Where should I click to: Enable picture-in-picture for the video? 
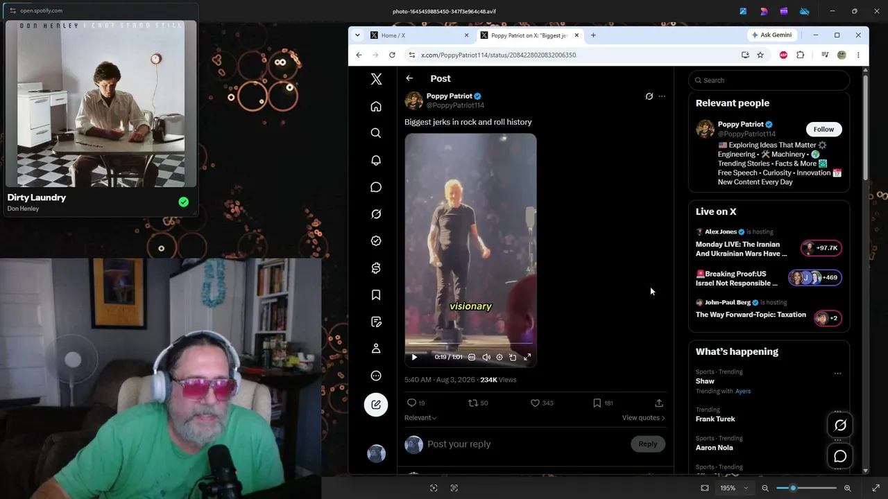513,357
